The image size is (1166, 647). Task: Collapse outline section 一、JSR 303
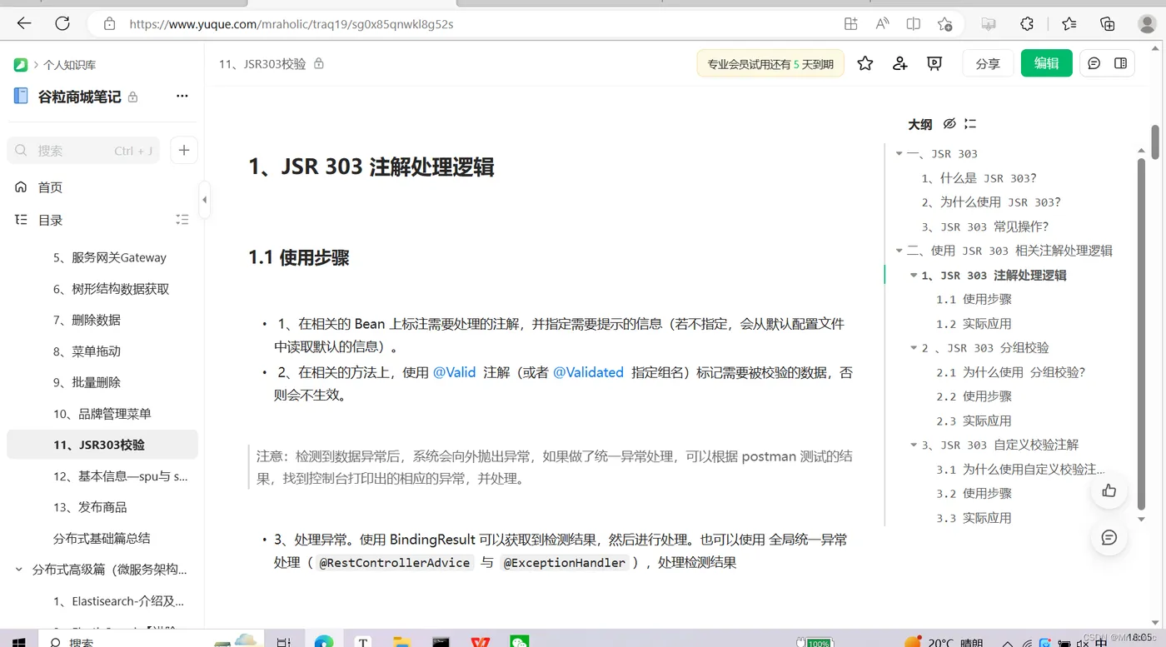point(899,154)
